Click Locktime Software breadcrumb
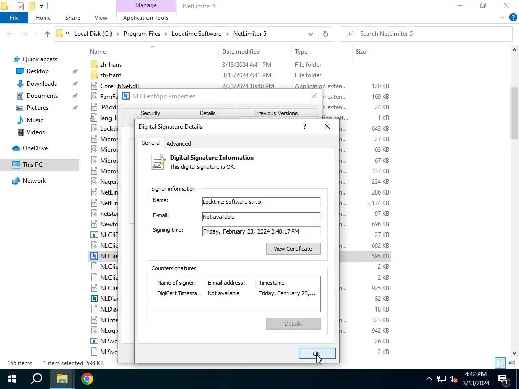Viewport: 519px width, 389px height. point(197,34)
